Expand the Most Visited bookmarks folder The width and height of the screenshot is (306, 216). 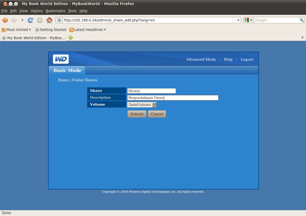[x=16, y=30]
